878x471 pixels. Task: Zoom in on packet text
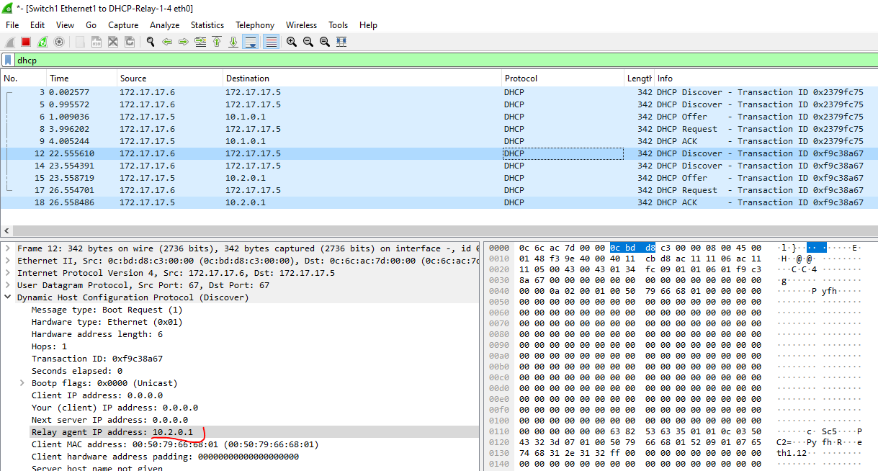tap(292, 42)
